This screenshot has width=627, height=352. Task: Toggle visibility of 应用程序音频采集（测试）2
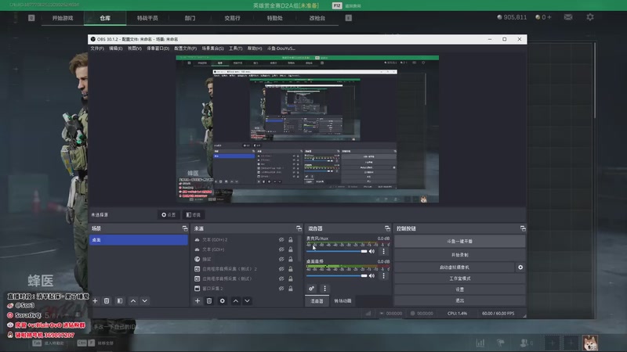tap(281, 269)
